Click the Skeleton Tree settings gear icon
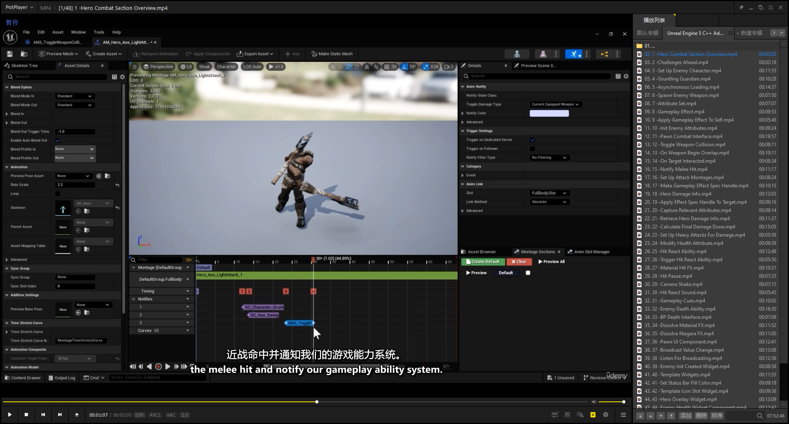The width and height of the screenshot is (789, 424). click(122, 77)
